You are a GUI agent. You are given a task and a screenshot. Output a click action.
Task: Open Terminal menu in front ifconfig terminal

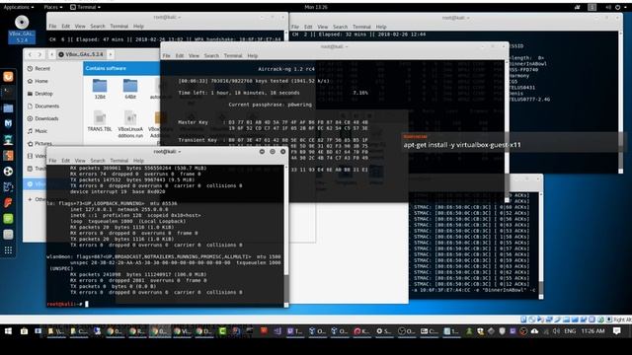point(118,160)
